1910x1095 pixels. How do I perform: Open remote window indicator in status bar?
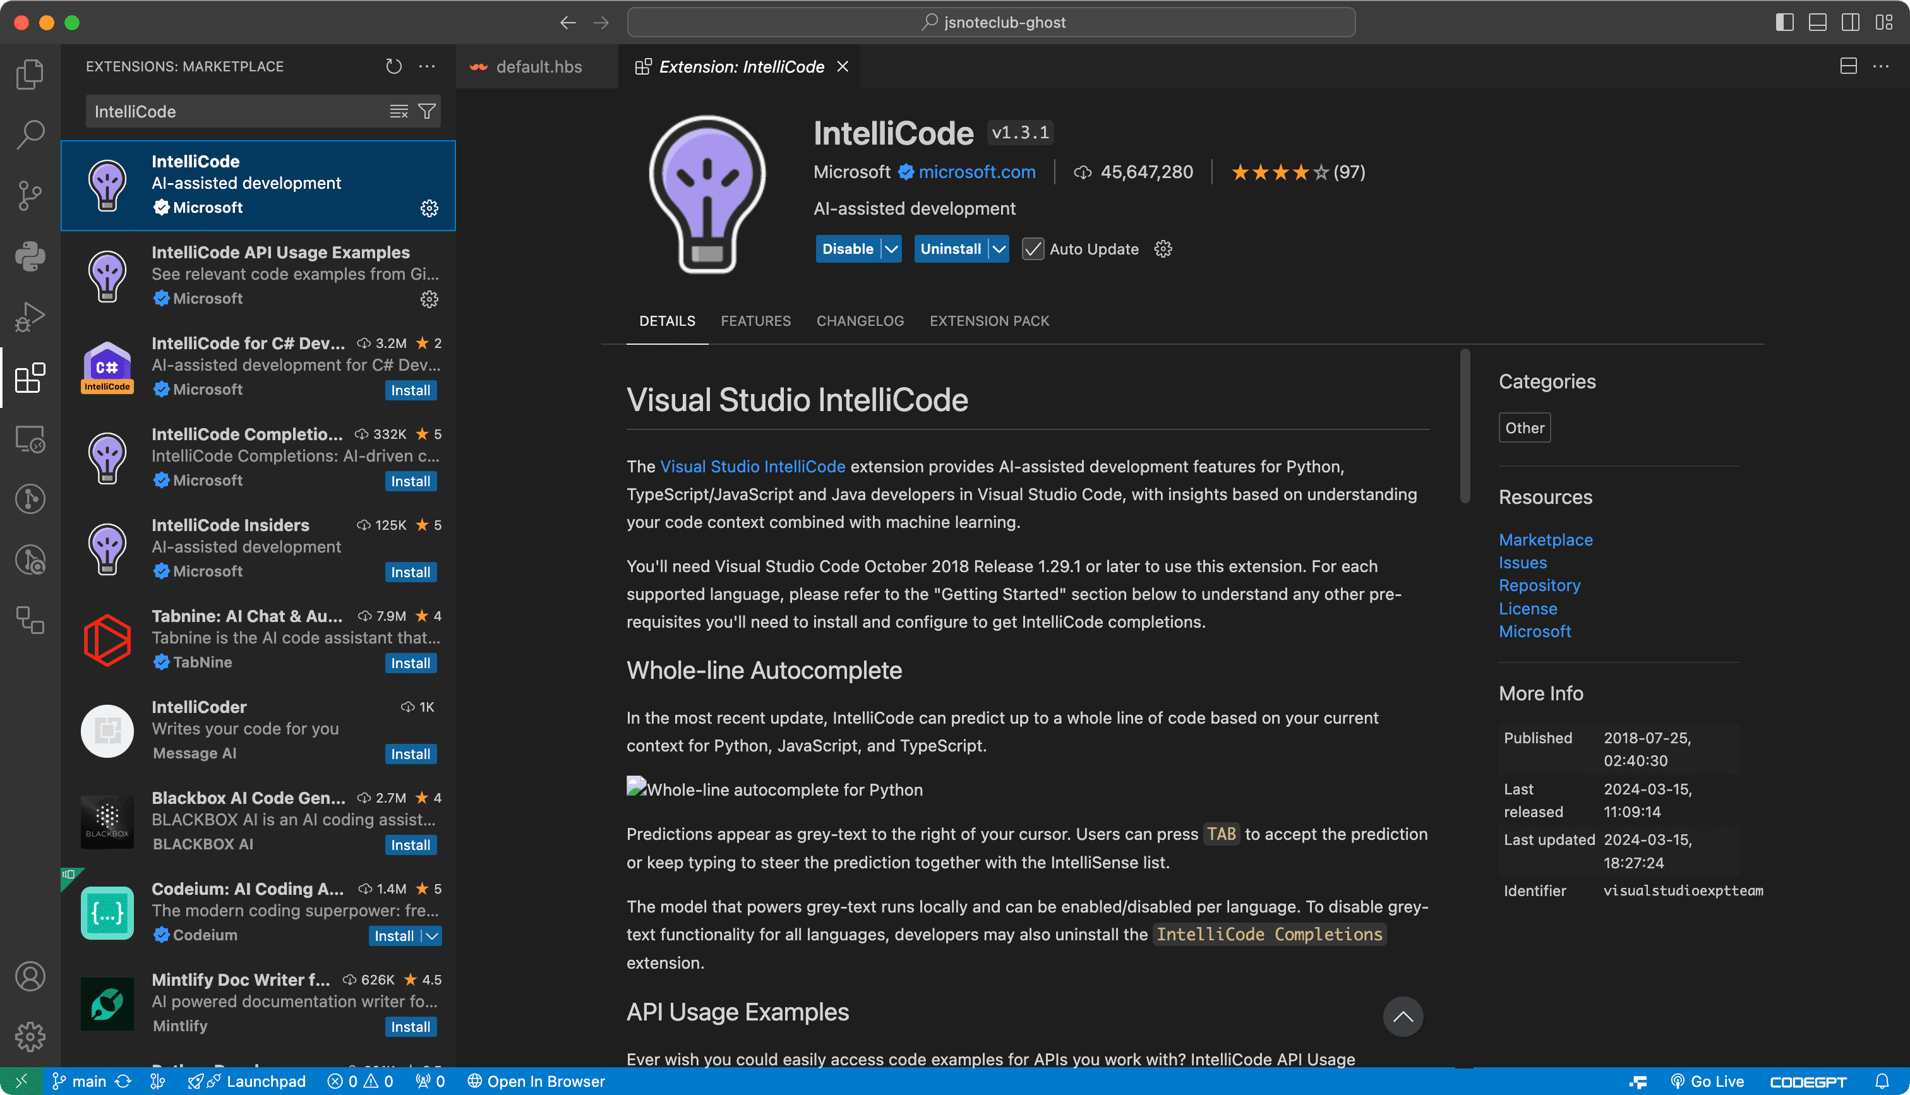[21, 1082]
